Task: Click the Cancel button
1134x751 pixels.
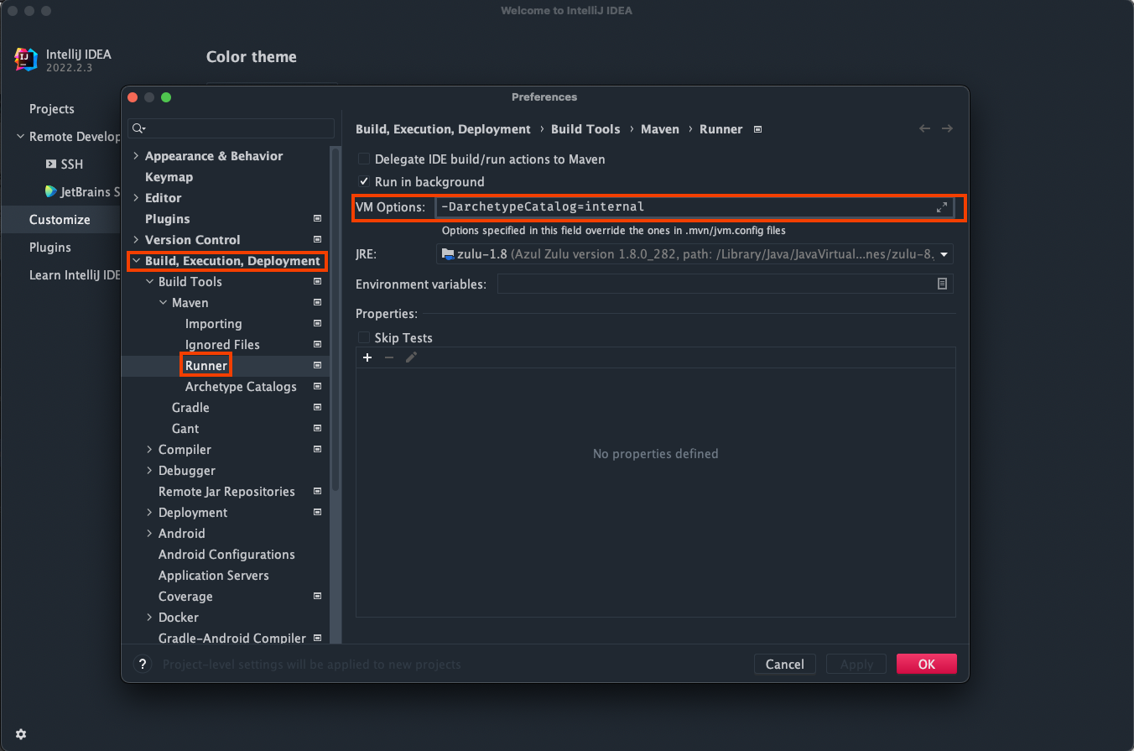Action: [x=785, y=665]
